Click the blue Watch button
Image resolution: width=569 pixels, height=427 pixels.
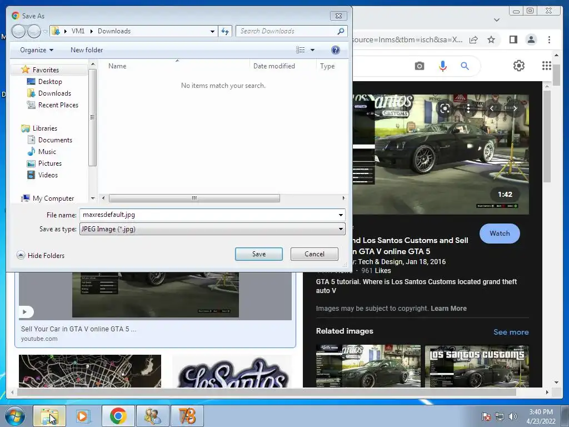[x=500, y=234]
